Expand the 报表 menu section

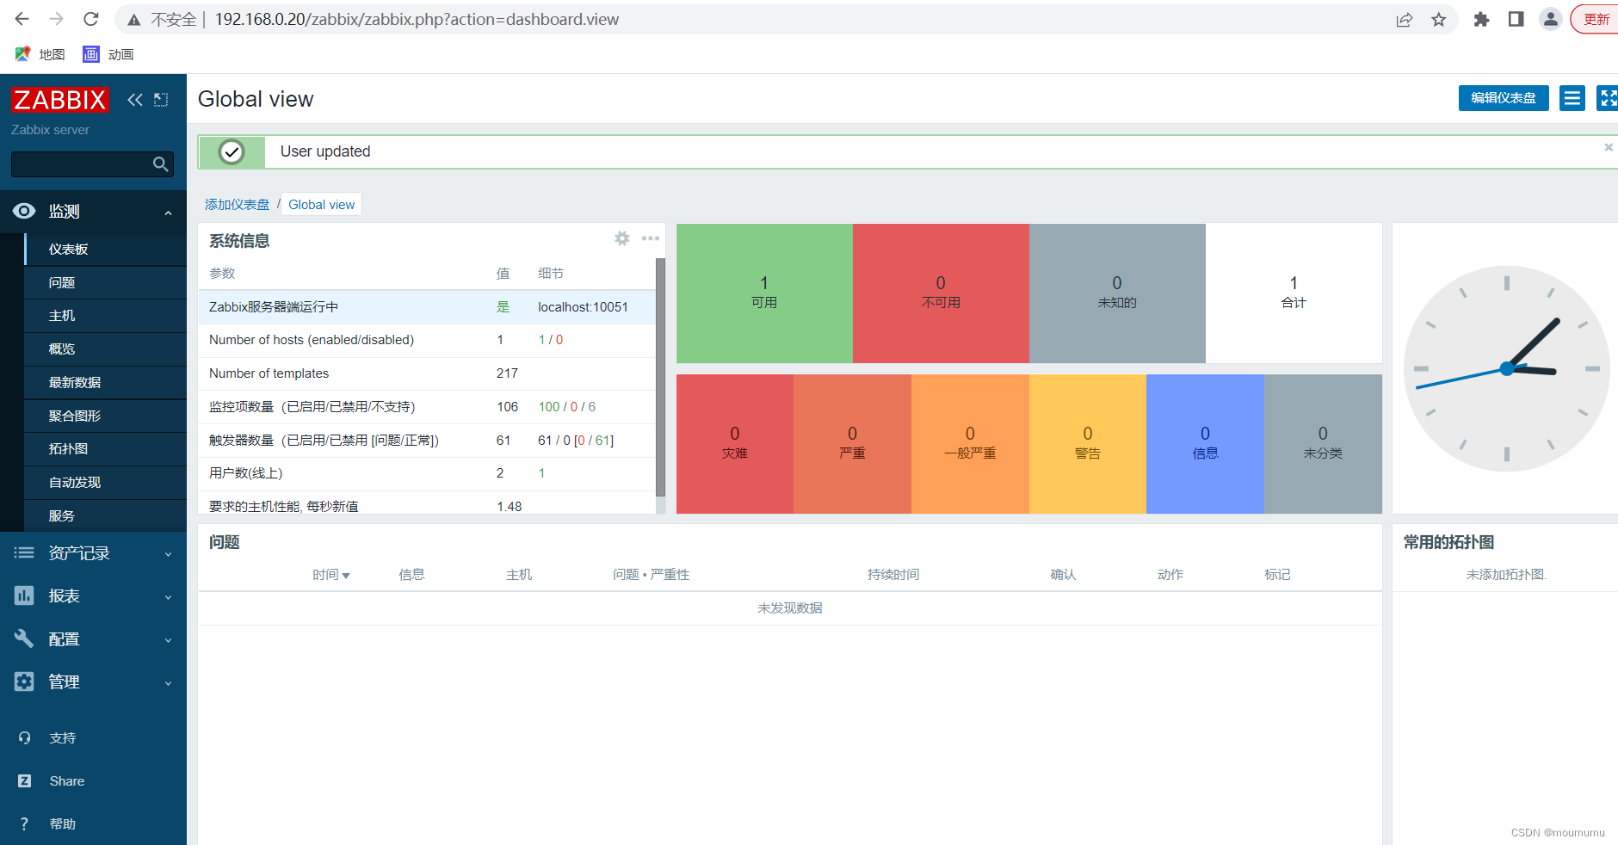pyautogui.click(x=169, y=597)
